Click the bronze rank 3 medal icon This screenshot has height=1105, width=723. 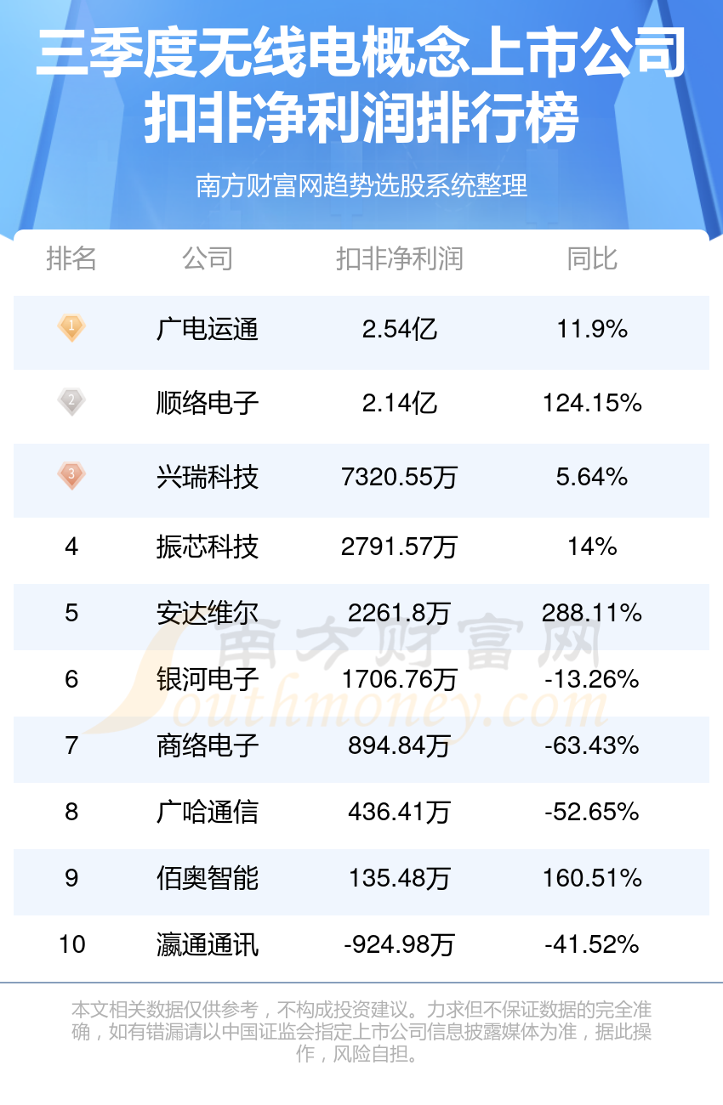coord(71,475)
